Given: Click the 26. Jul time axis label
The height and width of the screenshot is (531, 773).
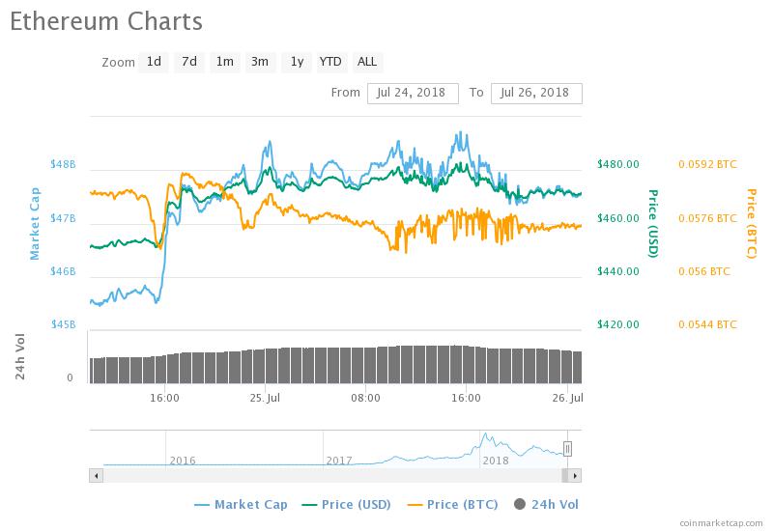Looking at the screenshot, I should coord(568,398).
